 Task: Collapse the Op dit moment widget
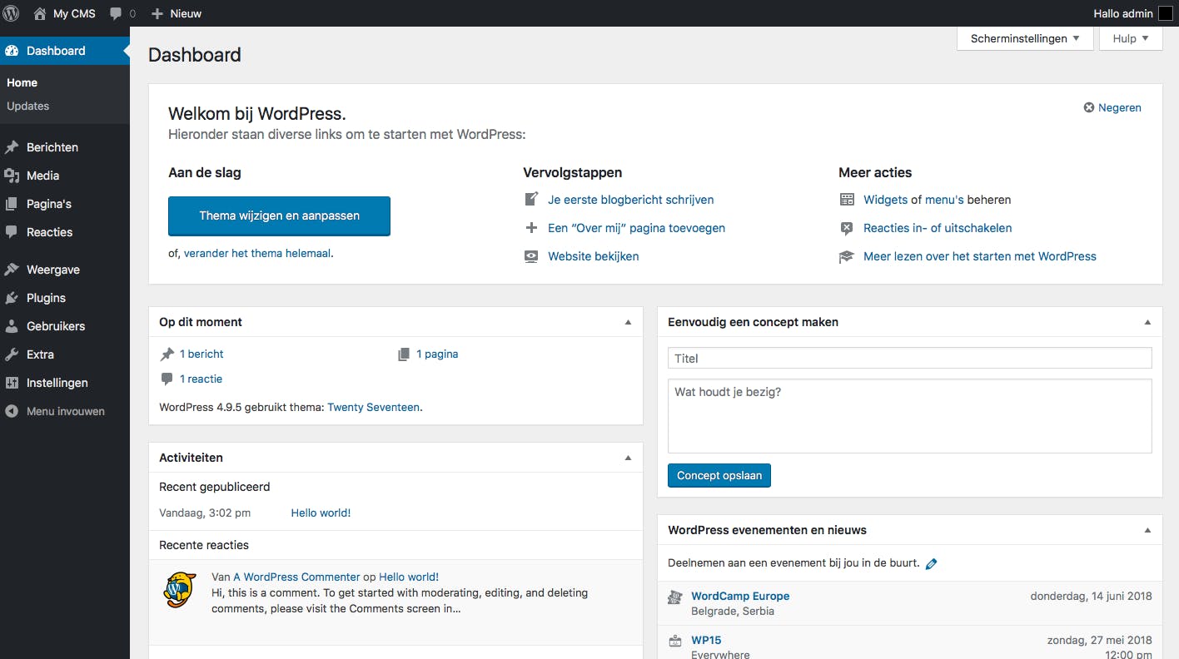629,322
